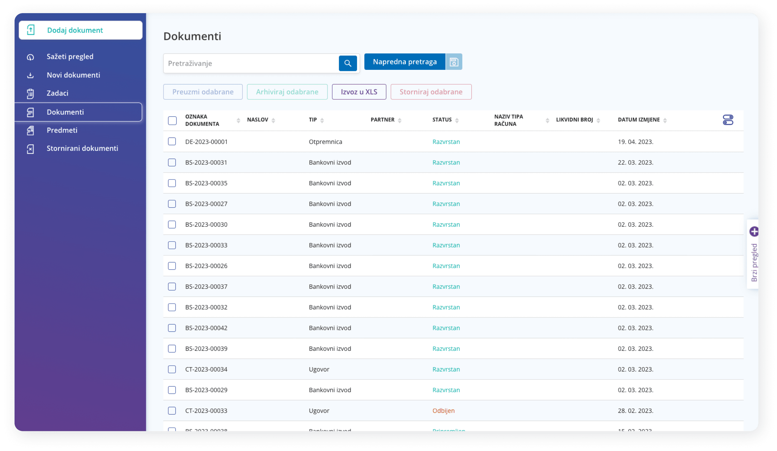Open column visibility settings toggle icon
Viewport: 777px width, 451px height.
click(728, 120)
